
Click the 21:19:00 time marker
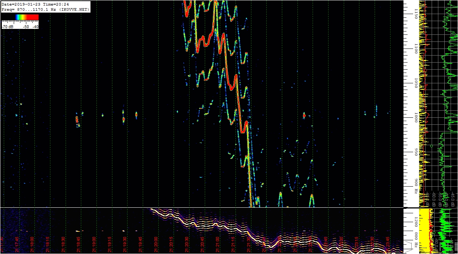(95, 244)
